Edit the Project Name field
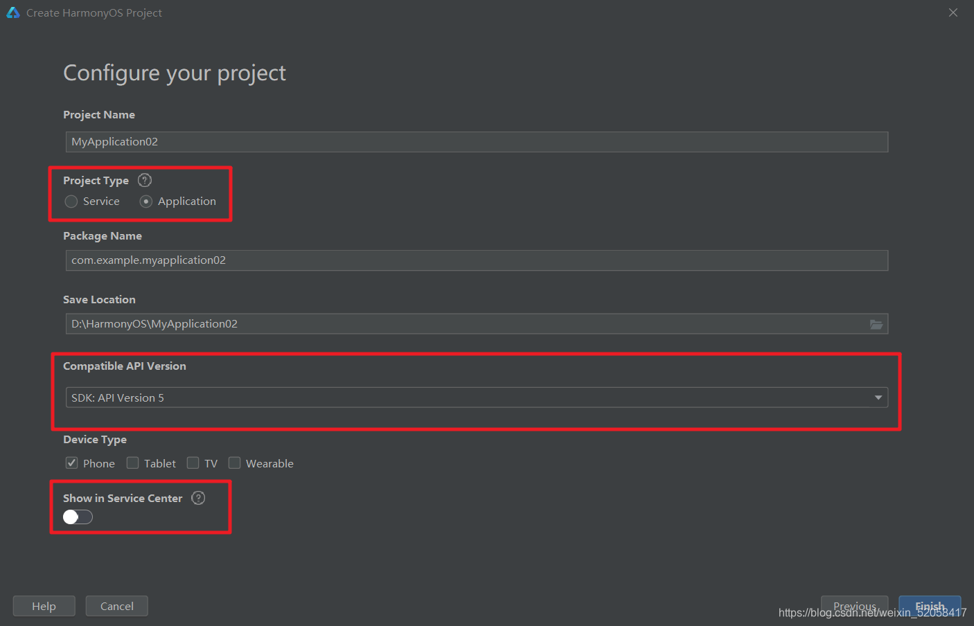The image size is (974, 626). click(477, 142)
